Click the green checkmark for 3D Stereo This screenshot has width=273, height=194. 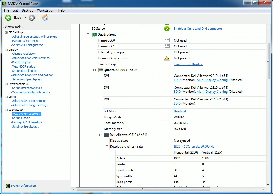coord(167,29)
